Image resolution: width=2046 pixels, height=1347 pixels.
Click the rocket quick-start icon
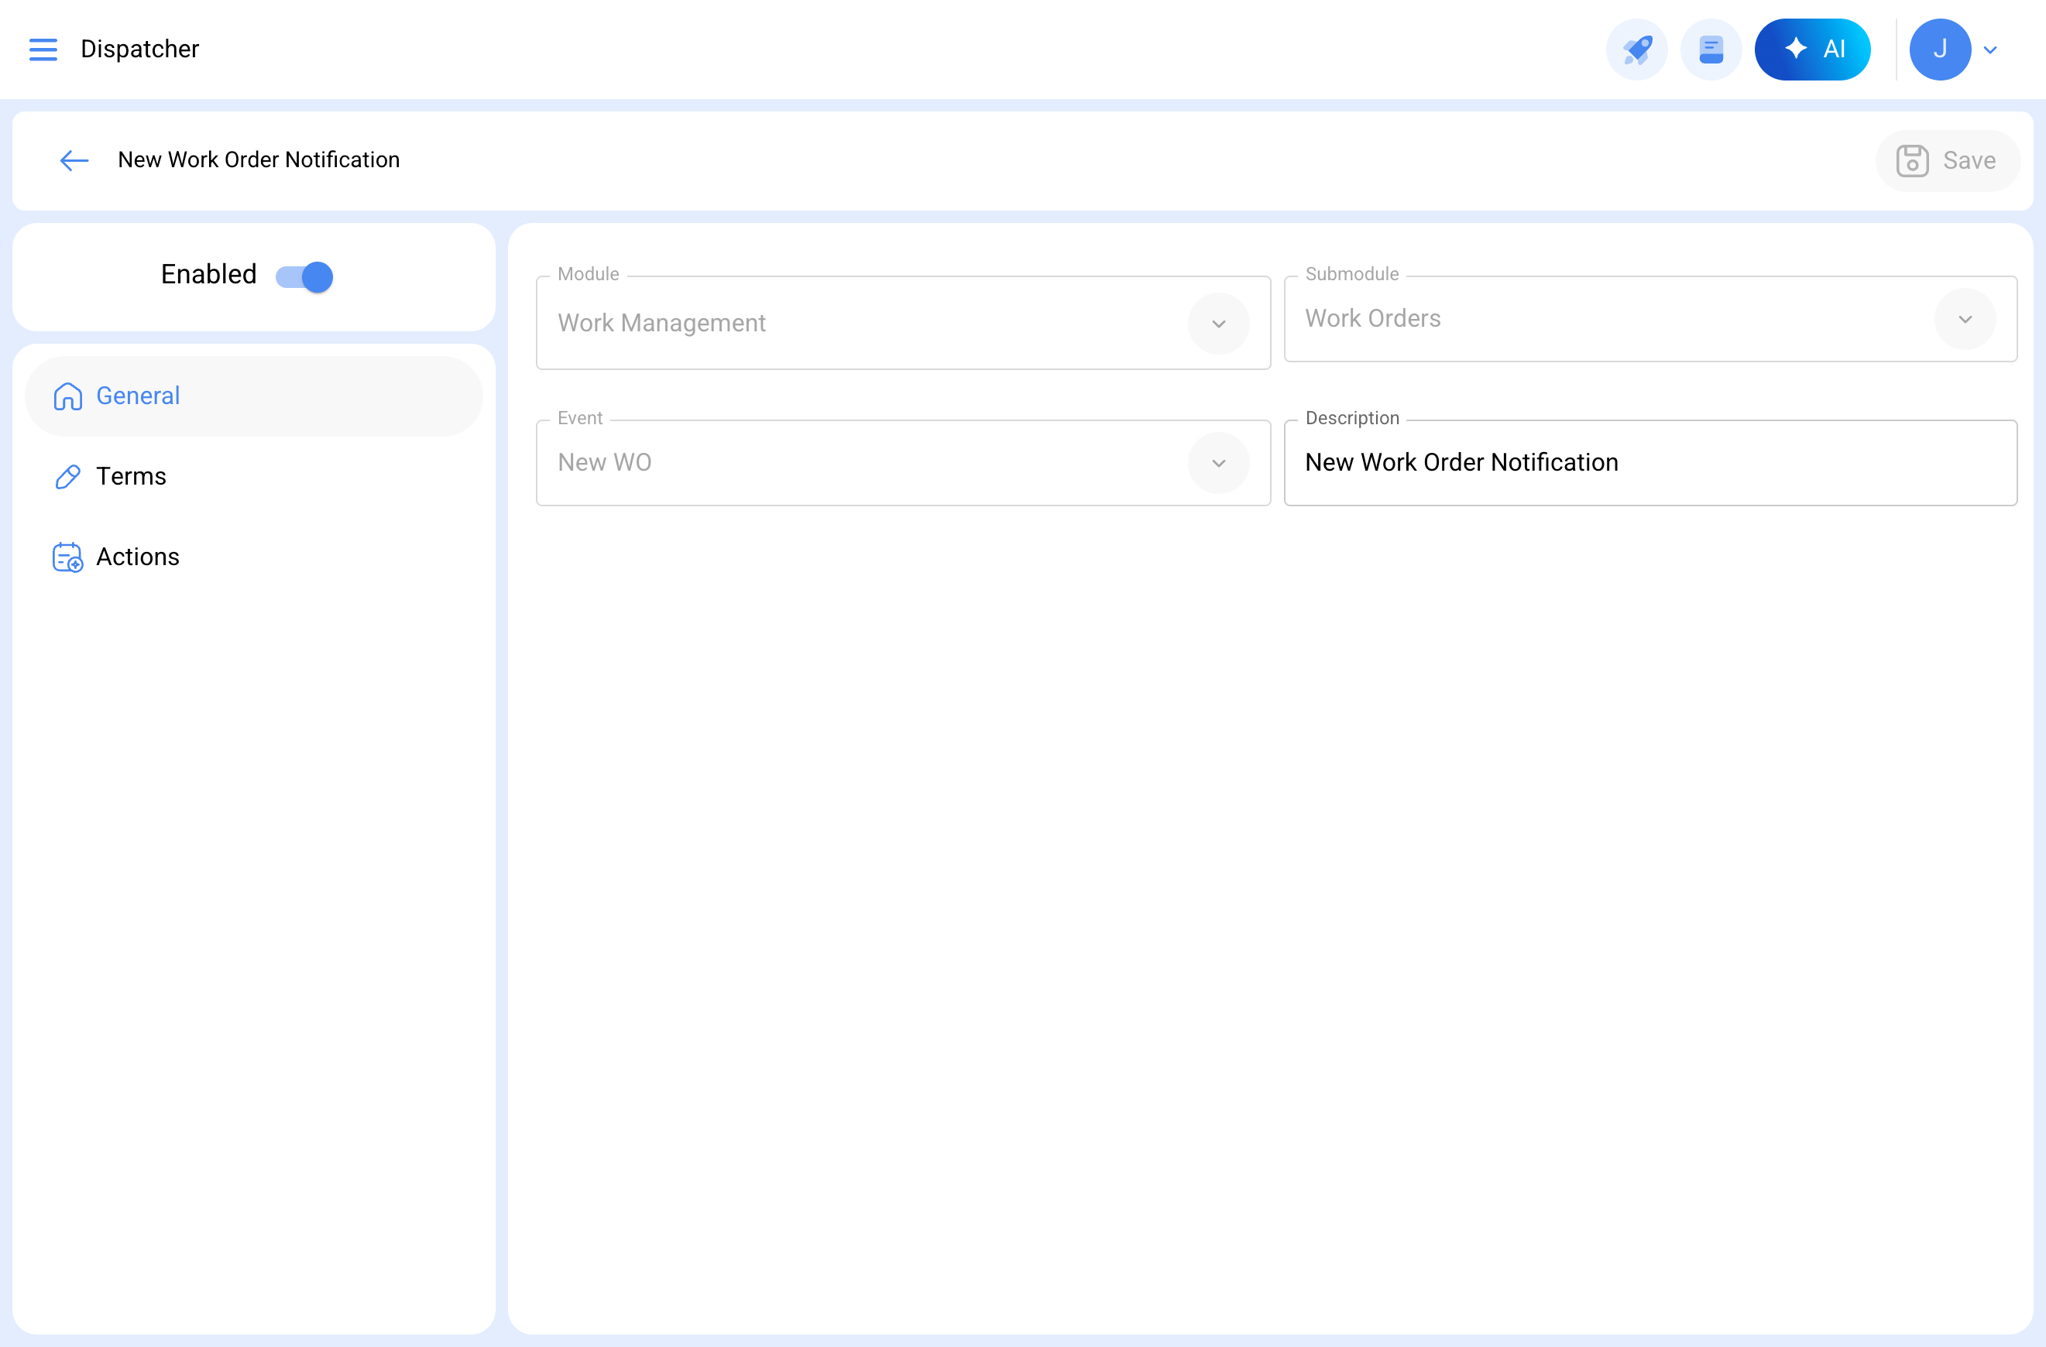[x=1637, y=49]
